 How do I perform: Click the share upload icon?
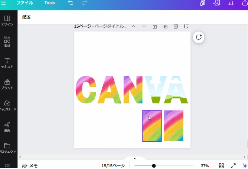[x=245, y=3]
